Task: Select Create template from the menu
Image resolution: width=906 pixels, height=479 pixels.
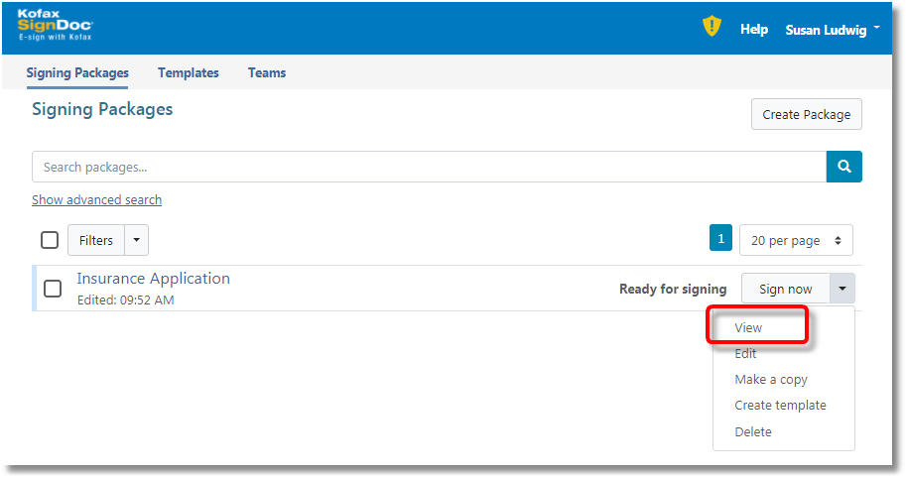Action: point(780,405)
